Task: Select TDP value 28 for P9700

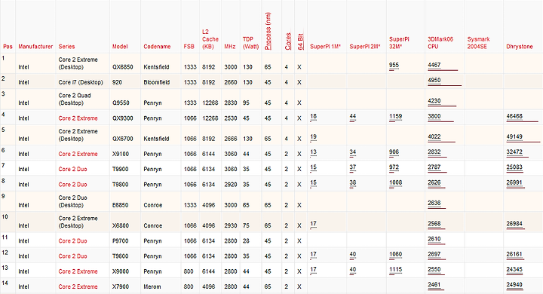Action: (246, 240)
